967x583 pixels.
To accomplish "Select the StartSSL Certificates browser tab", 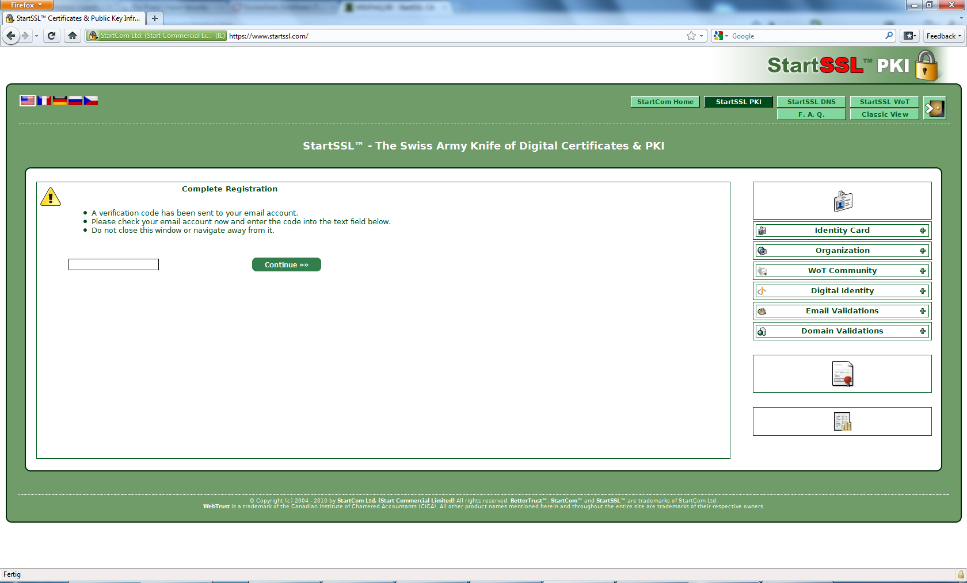I will click(74, 18).
